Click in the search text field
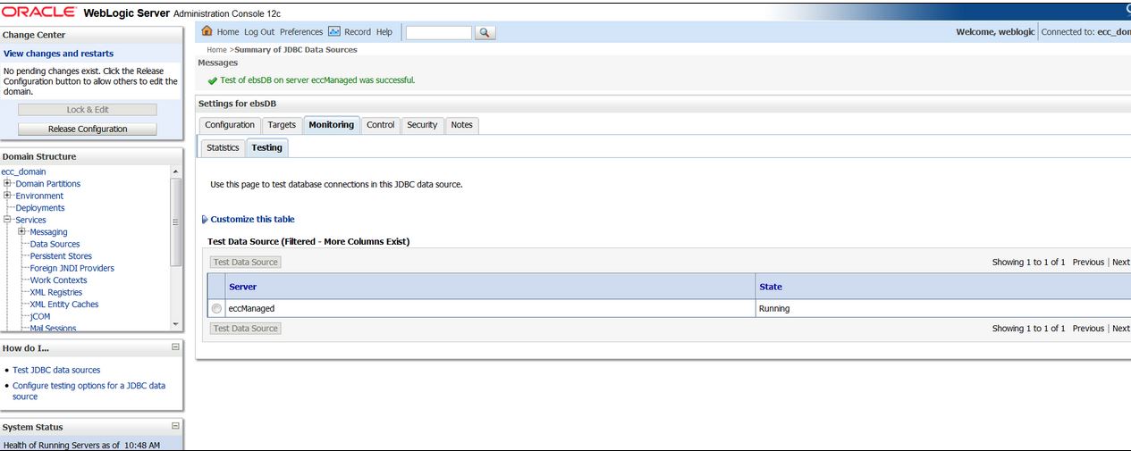This screenshot has height=451, width=1131. tap(438, 33)
